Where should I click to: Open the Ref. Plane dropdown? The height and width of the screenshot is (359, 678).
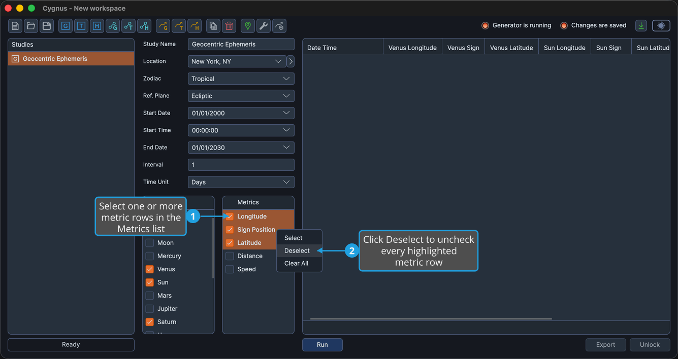pyautogui.click(x=241, y=96)
